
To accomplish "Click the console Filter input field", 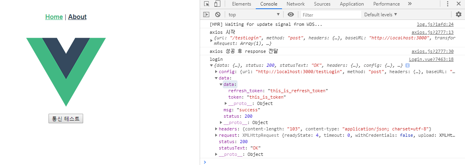I will [x=331, y=15].
